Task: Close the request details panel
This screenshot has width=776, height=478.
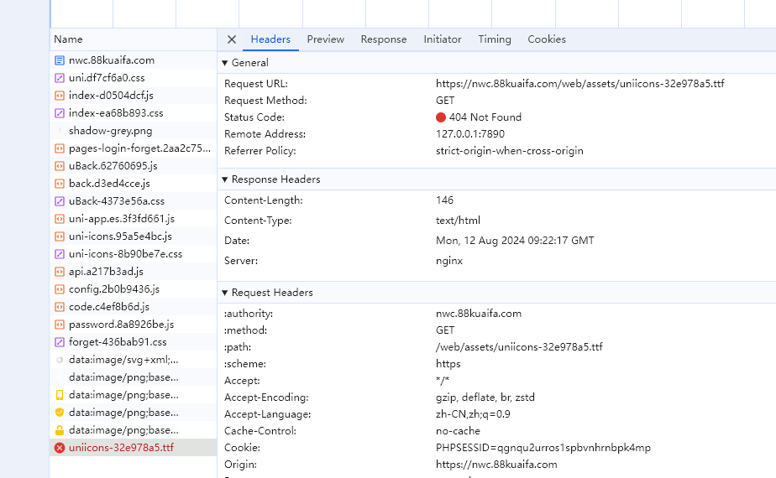Action: point(232,39)
